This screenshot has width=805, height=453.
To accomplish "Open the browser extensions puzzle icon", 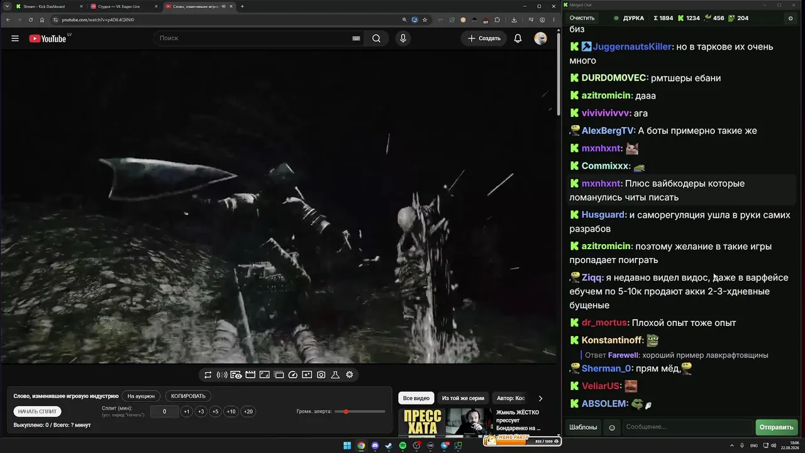I will point(497,20).
